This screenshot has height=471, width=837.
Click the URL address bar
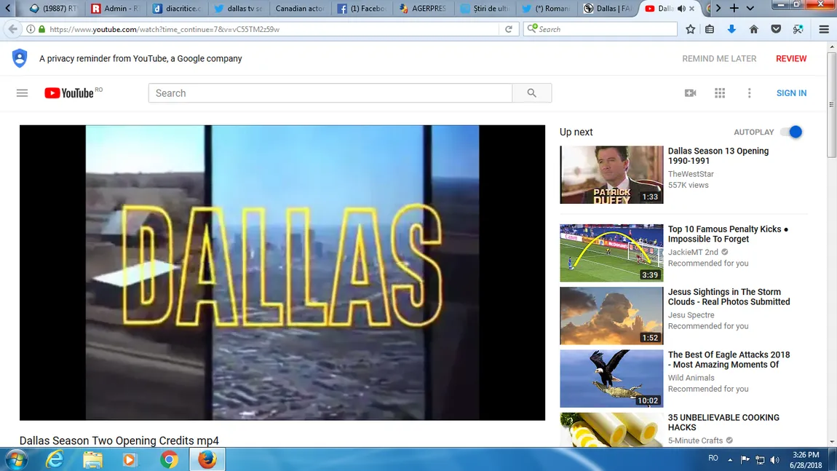(x=272, y=29)
